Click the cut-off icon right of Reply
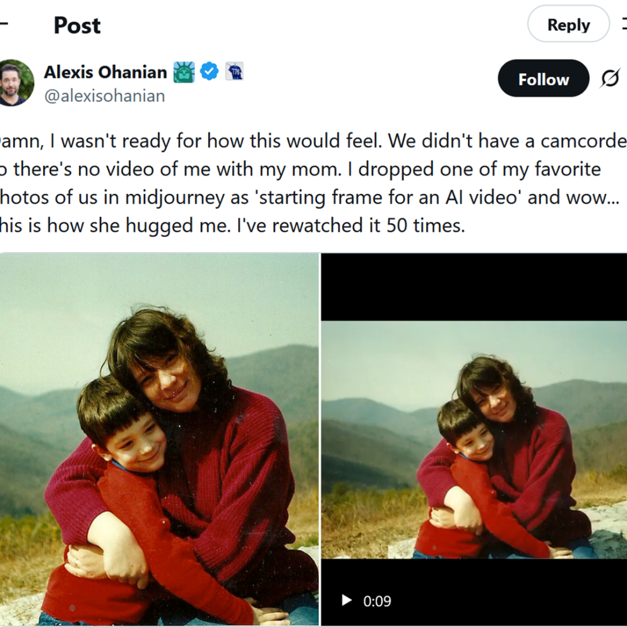This screenshot has width=627, height=627. point(623,25)
